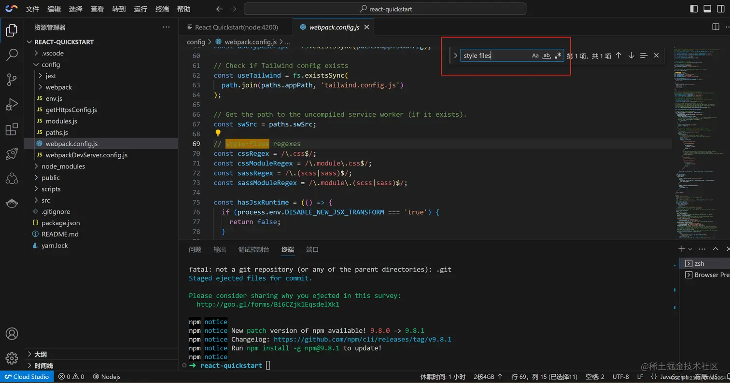
Task: Open the 文件 menu
Action: pyautogui.click(x=32, y=9)
